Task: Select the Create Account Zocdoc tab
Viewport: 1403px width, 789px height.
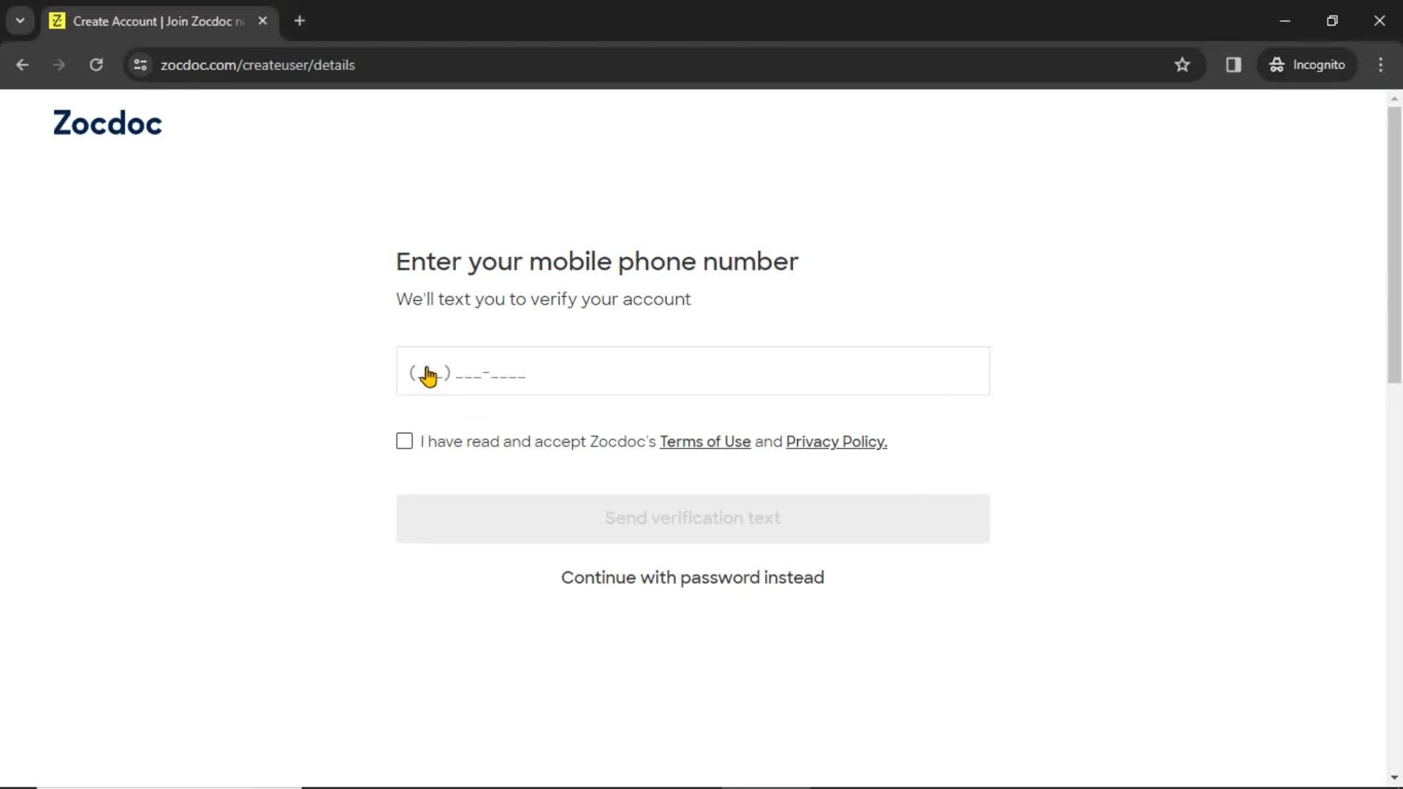Action: pos(159,21)
